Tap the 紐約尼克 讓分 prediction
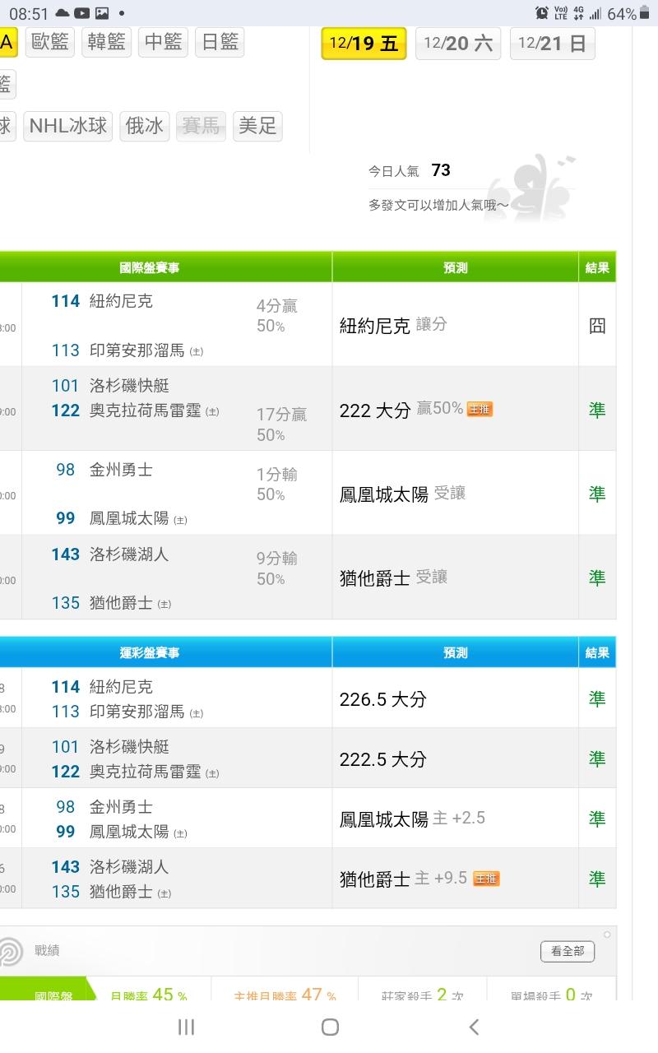Screen dimensions: 658x1053 point(393,326)
